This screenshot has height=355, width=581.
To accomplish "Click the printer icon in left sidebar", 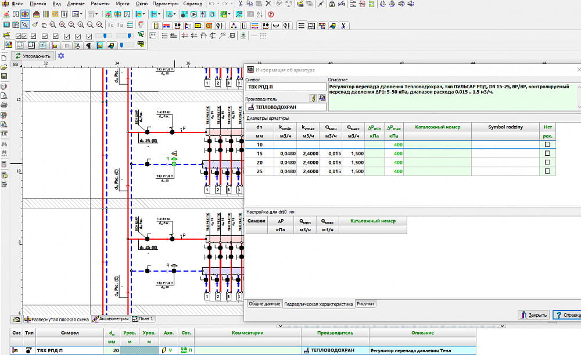I will click(4, 105).
